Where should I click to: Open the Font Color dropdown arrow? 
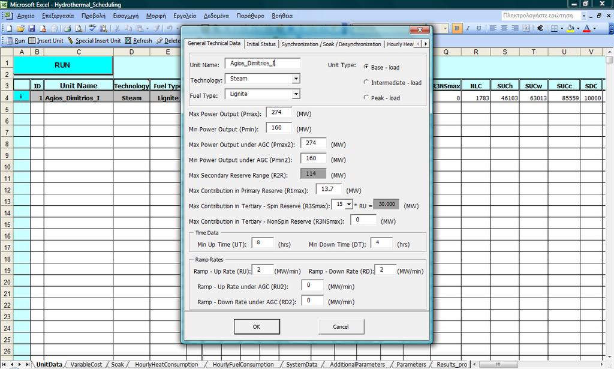[x=594, y=28]
